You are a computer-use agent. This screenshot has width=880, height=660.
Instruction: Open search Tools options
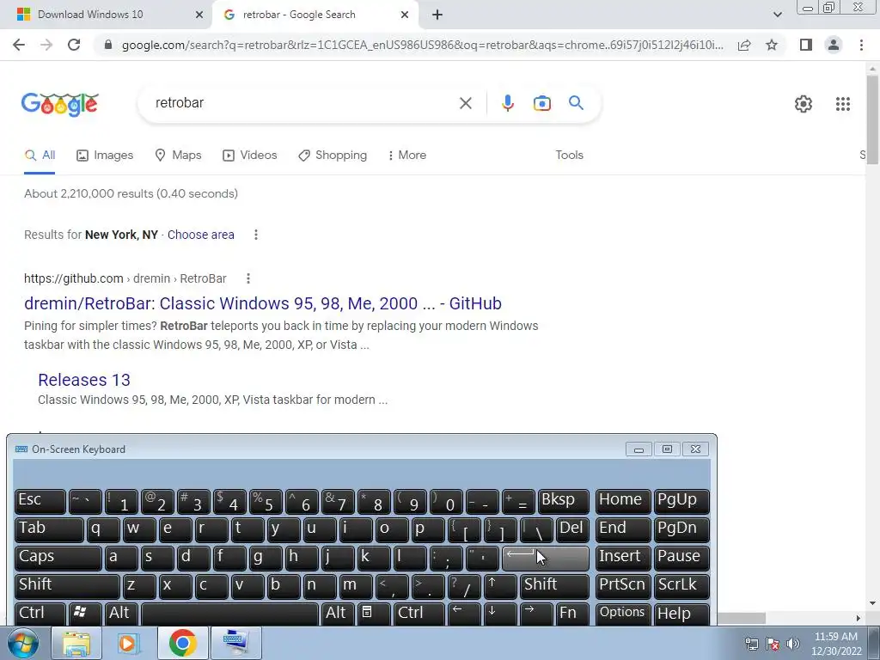pyautogui.click(x=569, y=155)
